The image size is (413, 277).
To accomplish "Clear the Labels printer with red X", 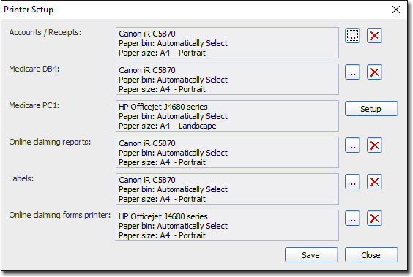I will (374, 181).
